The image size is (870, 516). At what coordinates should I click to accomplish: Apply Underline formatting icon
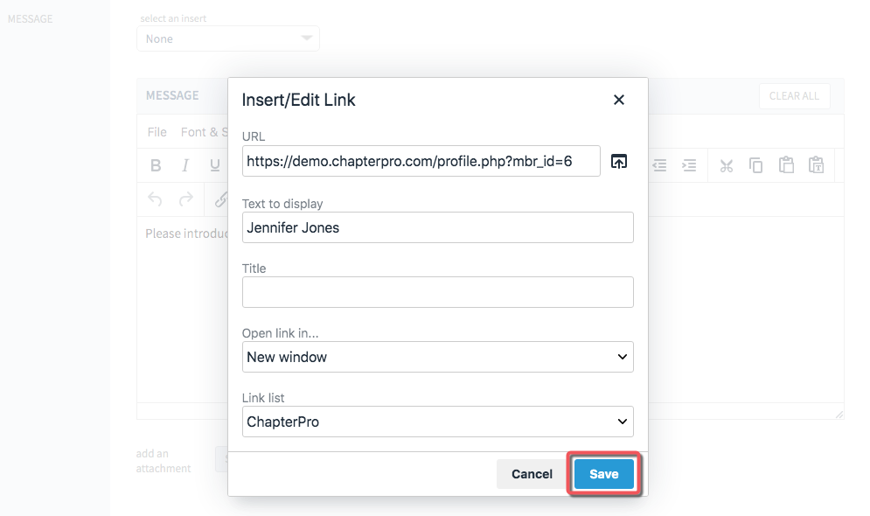click(215, 165)
